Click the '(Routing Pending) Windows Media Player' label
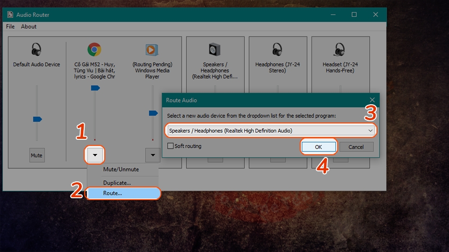The height and width of the screenshot is (252, 449). [152, 71]
